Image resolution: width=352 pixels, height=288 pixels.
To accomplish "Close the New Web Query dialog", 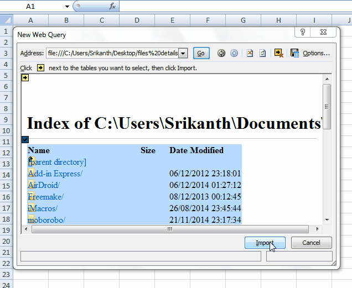I will [323, 32].
